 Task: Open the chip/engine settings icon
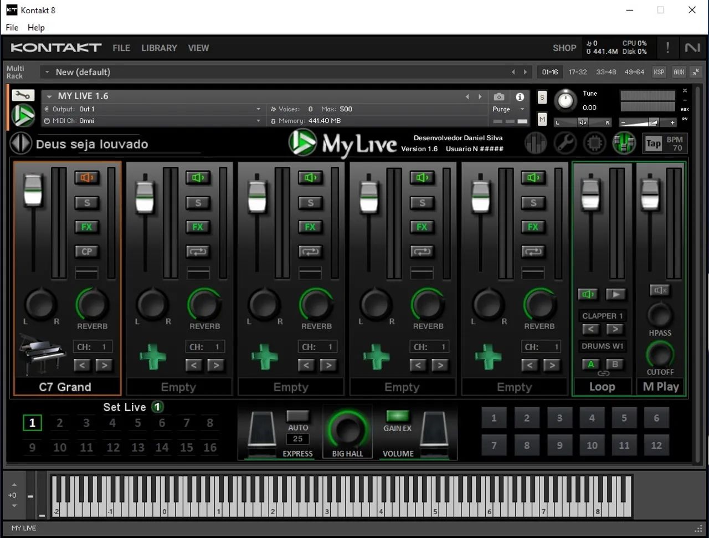click(594, 143)
